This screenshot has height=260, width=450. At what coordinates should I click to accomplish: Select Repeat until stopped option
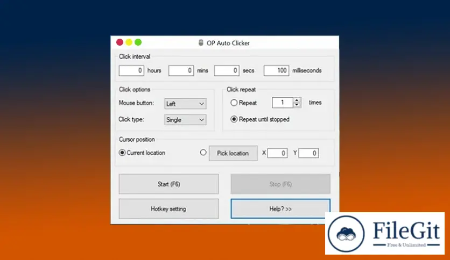click(234, 119)
